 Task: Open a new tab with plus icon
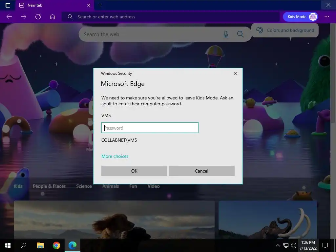100,5
